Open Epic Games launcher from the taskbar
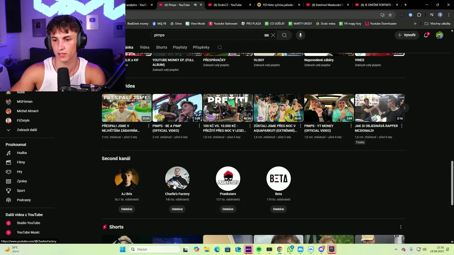Image resolution: width=454 pixels, height=255 pixels. [x=332, y=249]
